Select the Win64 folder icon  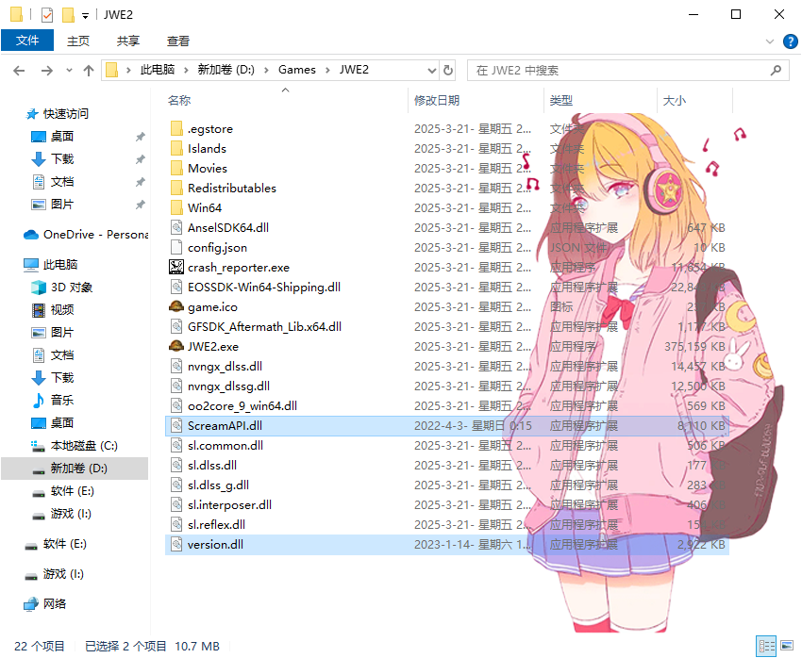pyautogui.click(x=175, y=208)
